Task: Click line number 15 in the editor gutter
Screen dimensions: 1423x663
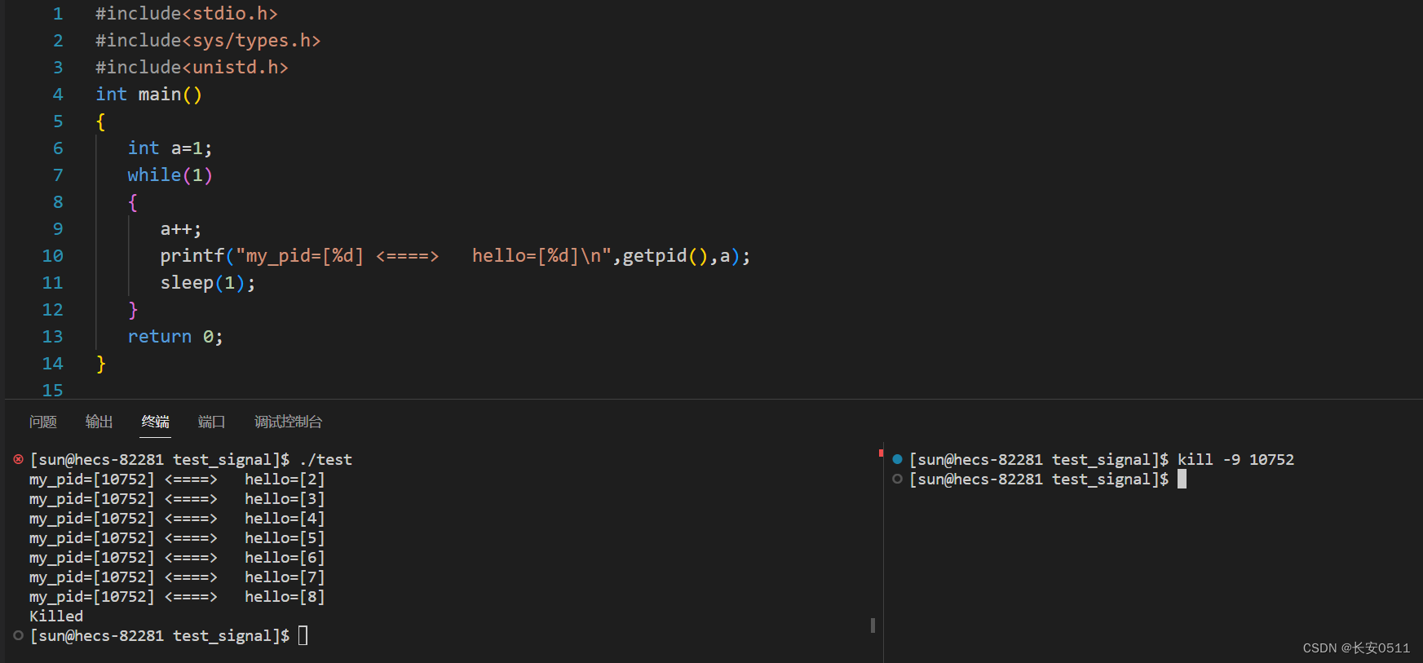Action: 52,391
